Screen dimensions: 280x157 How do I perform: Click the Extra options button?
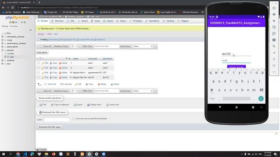[x=42, y=52]
